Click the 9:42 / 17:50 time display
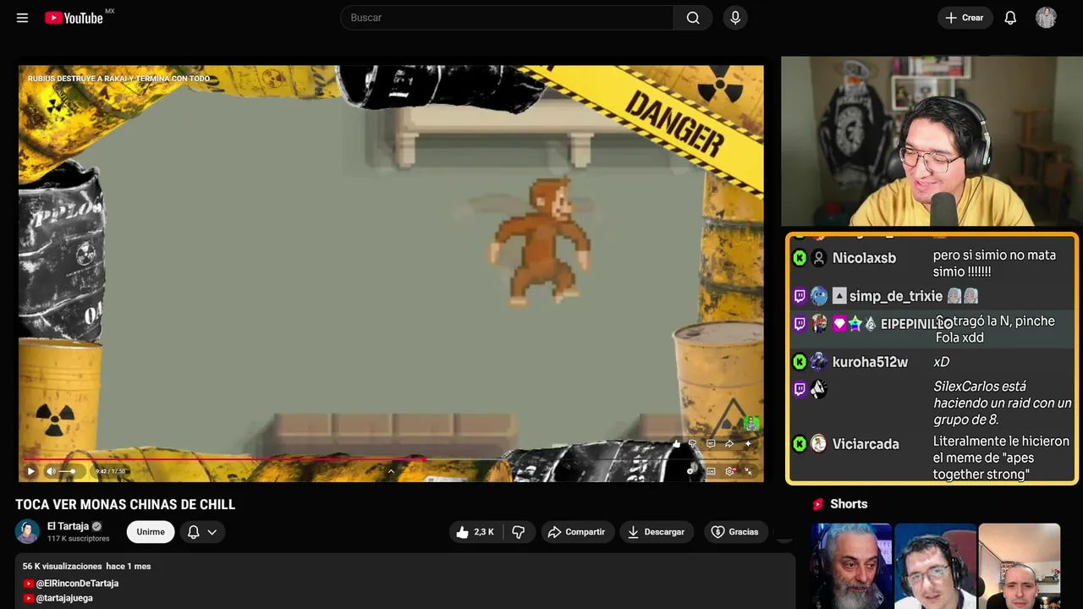Screen dimensions: 1083x609 coord(110,471)
